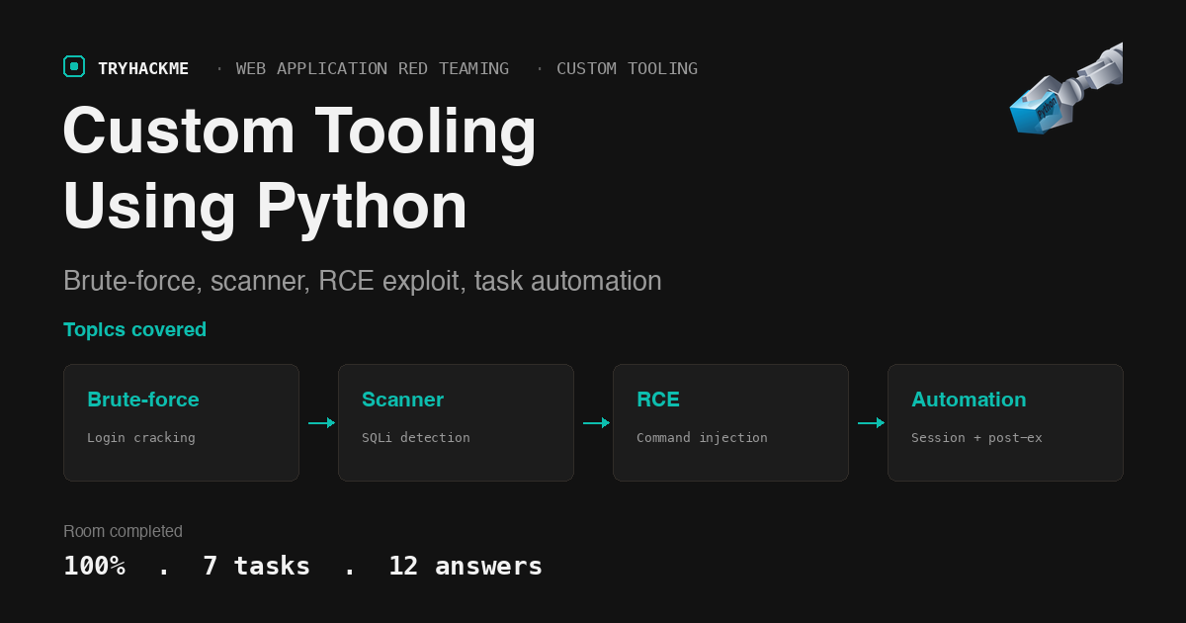1186x623 pixels.
Task: Click the 7 tasks stat
Action: [256, 566]
